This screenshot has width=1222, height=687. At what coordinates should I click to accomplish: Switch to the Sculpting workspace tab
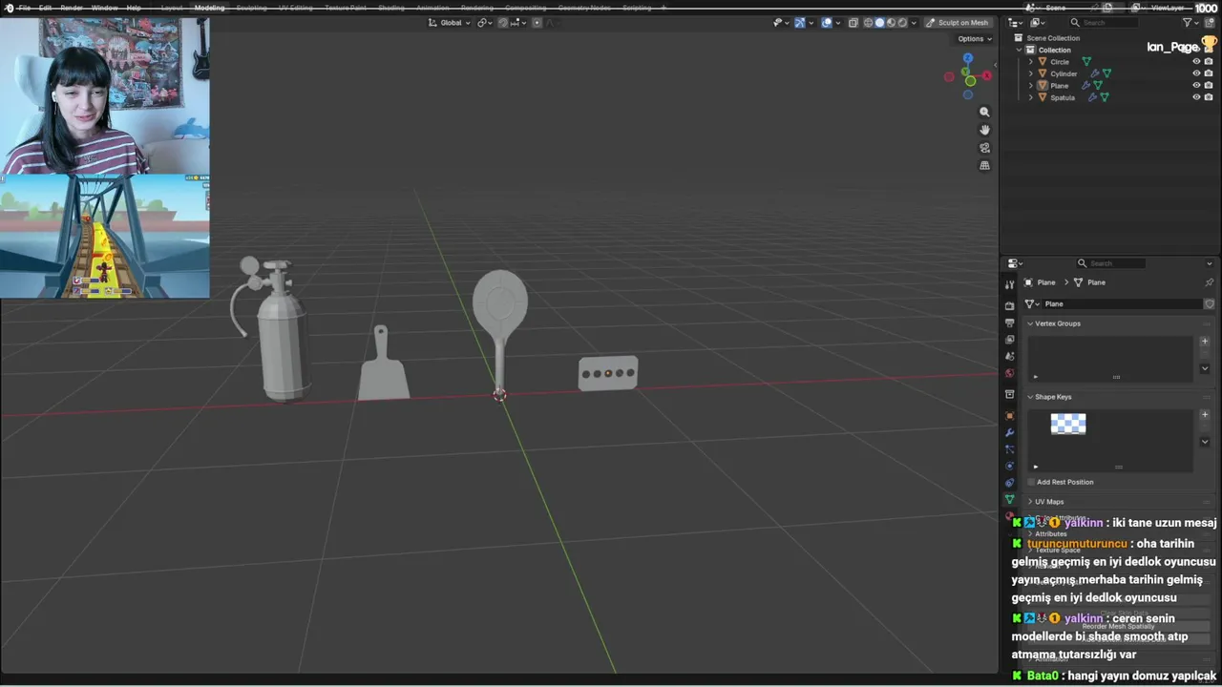click(x=251, y=8)
